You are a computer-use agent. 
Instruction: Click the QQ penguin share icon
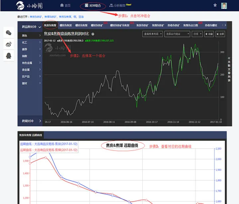(9, 55)
